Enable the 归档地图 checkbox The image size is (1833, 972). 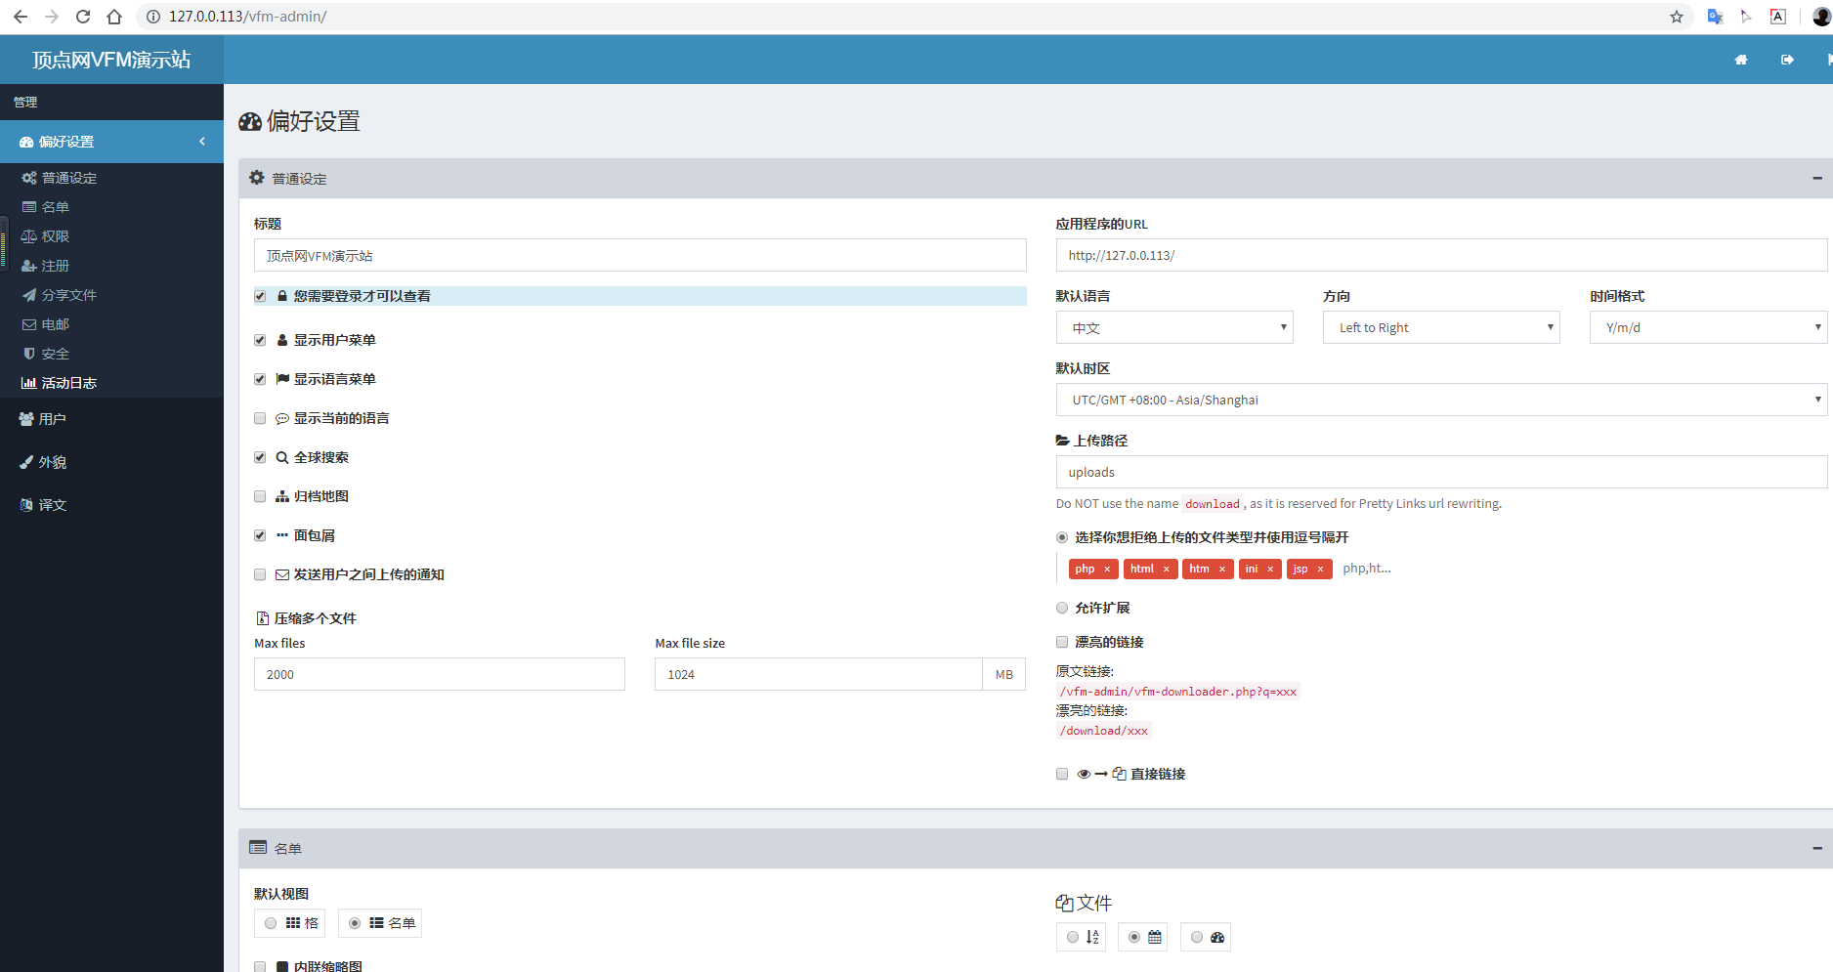click(260, 496)
